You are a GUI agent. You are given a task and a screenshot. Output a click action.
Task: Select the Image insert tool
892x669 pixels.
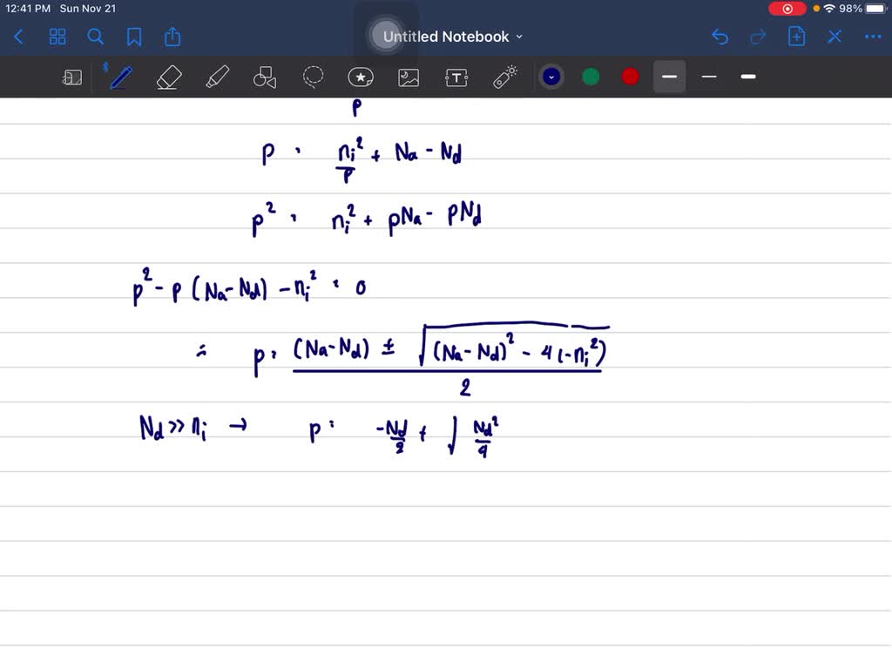(409, 78)
